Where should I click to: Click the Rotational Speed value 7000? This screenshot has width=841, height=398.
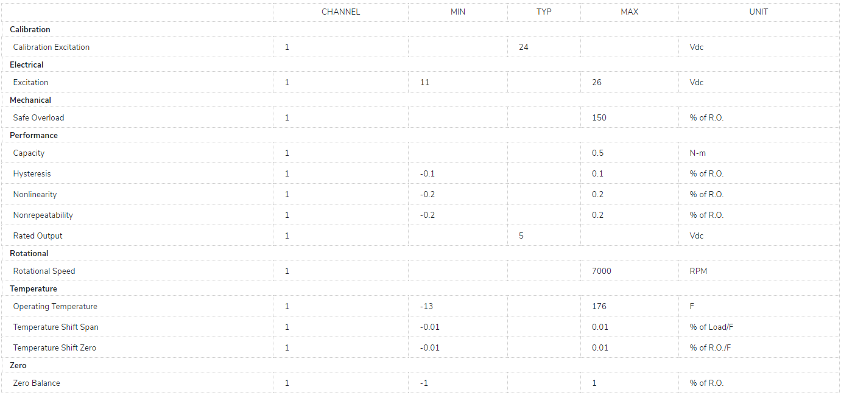(x=602, y=271)
